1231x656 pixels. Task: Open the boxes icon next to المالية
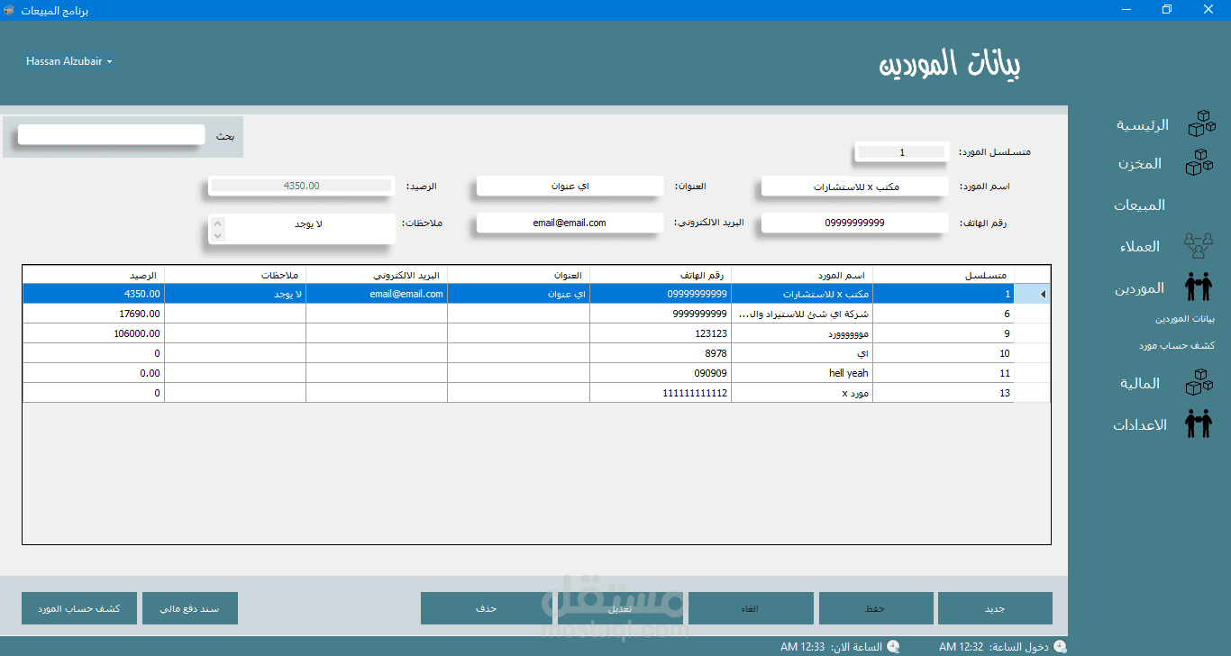[x=1199, y=383]
